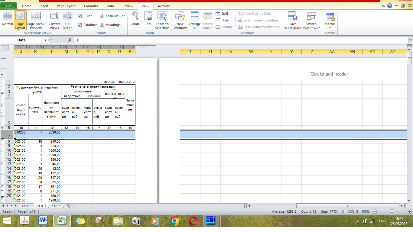Click to add header on the page

pos(329,74)
